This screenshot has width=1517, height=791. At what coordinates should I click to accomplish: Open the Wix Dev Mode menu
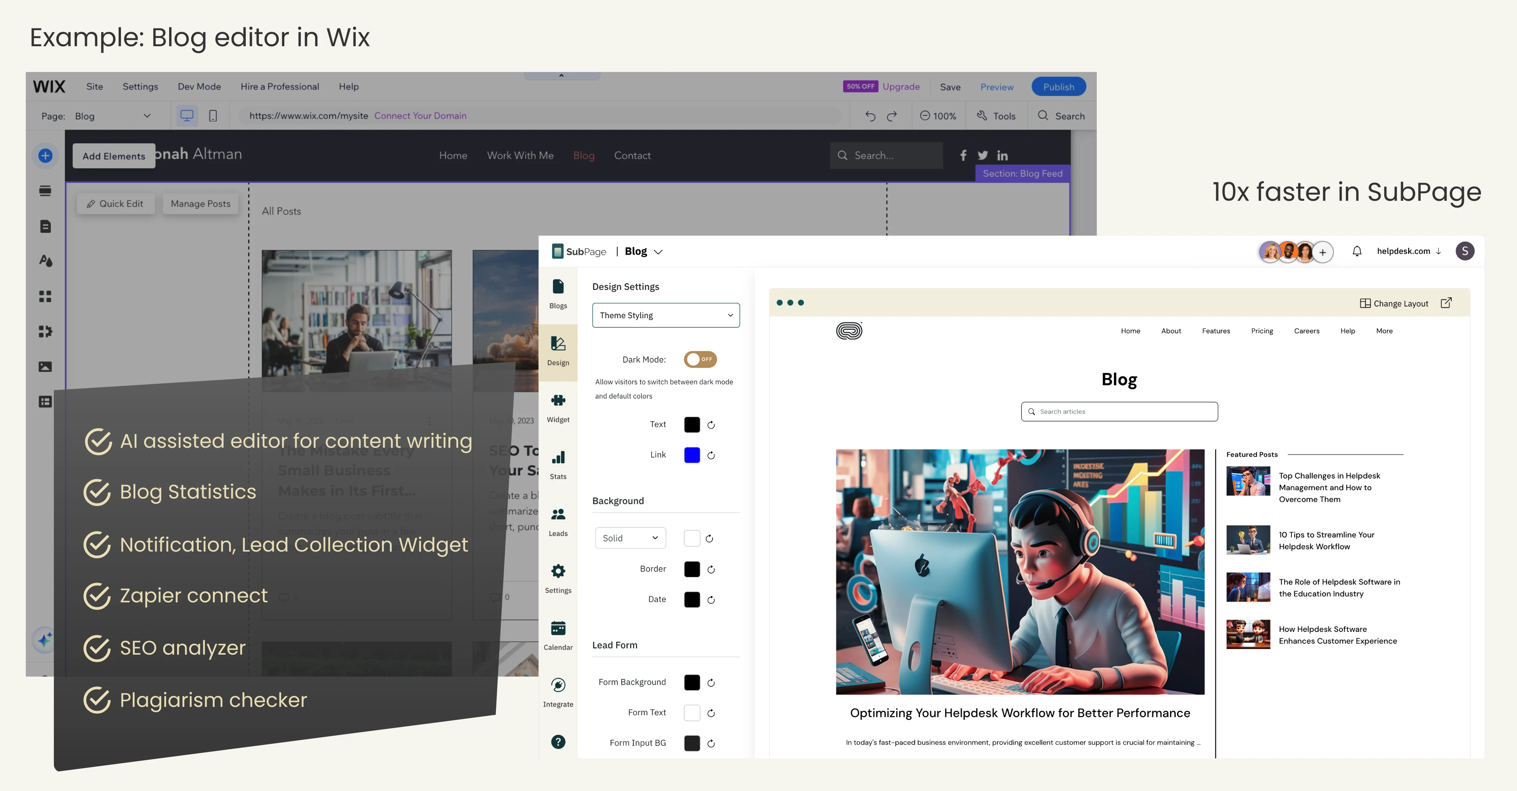(199, 86)
